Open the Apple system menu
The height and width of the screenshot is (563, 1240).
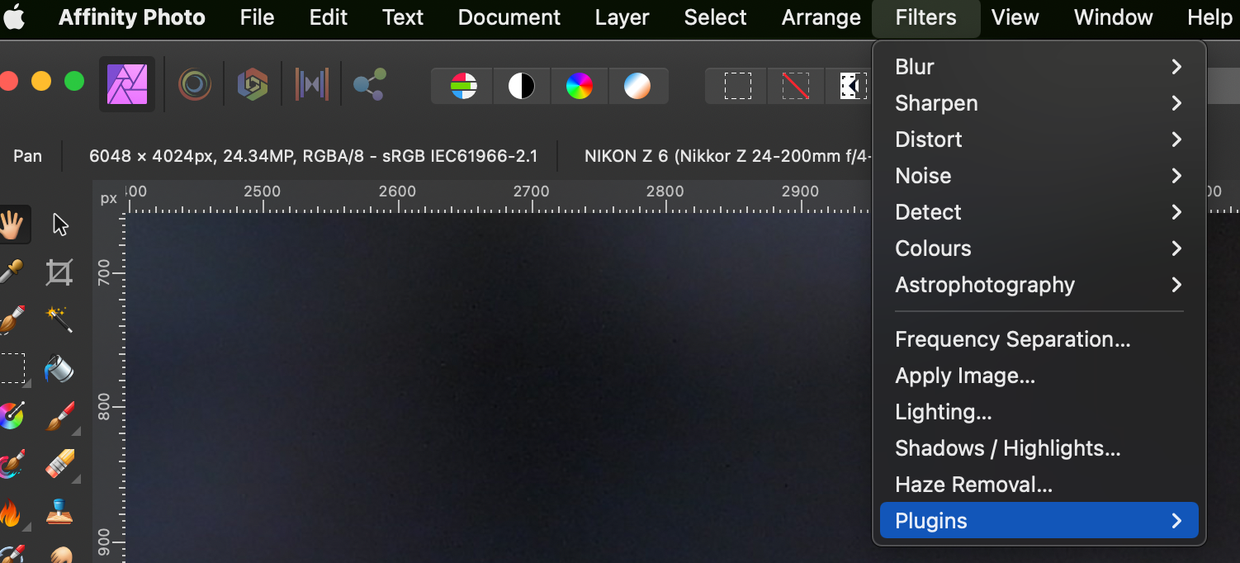coord(14,17)
